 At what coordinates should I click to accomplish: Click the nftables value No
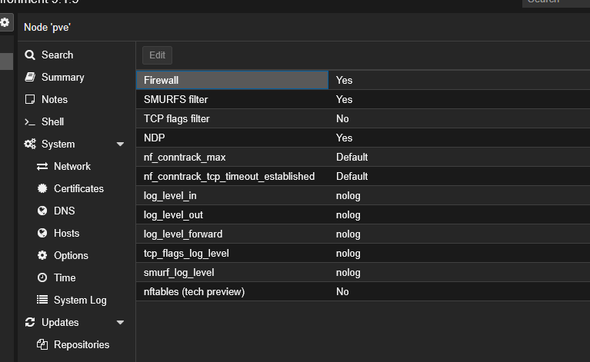click(342, 291)
